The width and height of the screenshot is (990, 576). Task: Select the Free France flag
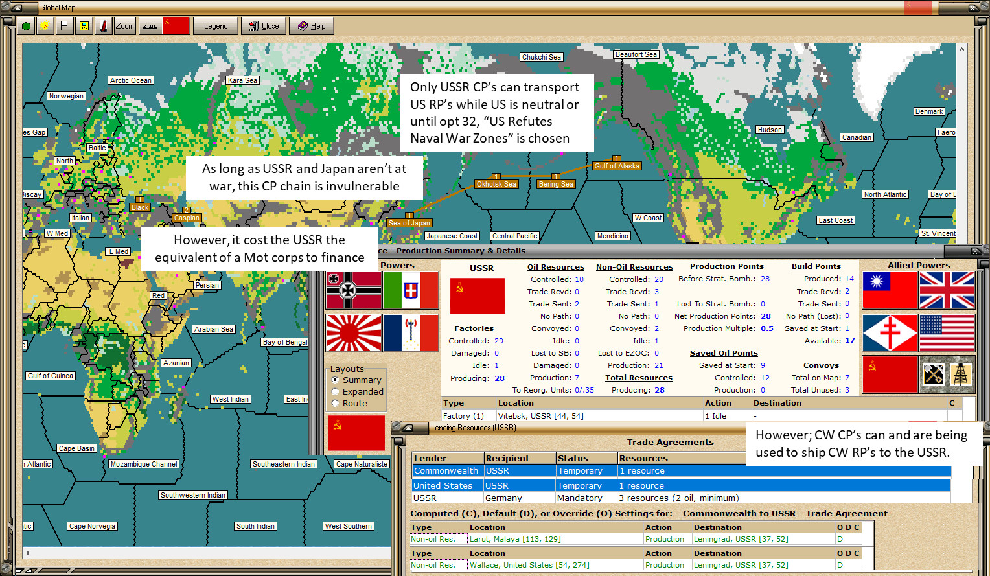pyautogui.click(x=890, y=333)
